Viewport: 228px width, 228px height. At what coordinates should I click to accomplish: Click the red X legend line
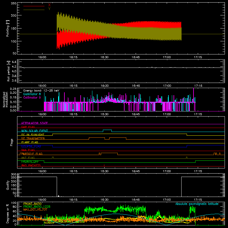coord(34,6)
